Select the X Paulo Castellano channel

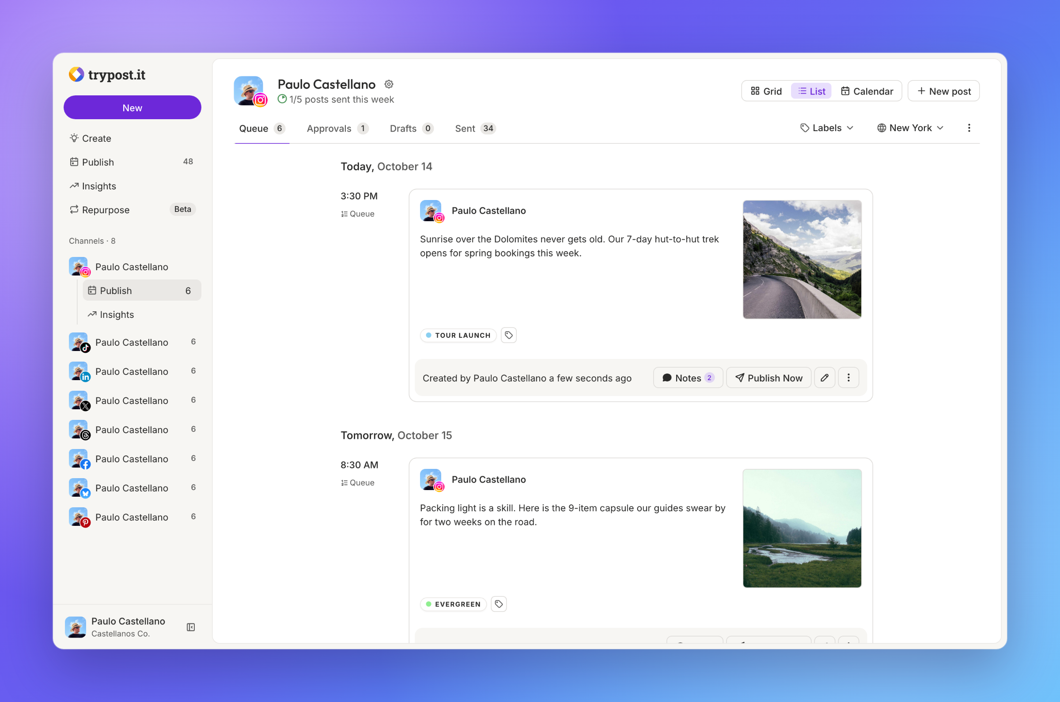pyautogui.click(x=132, y=401)
